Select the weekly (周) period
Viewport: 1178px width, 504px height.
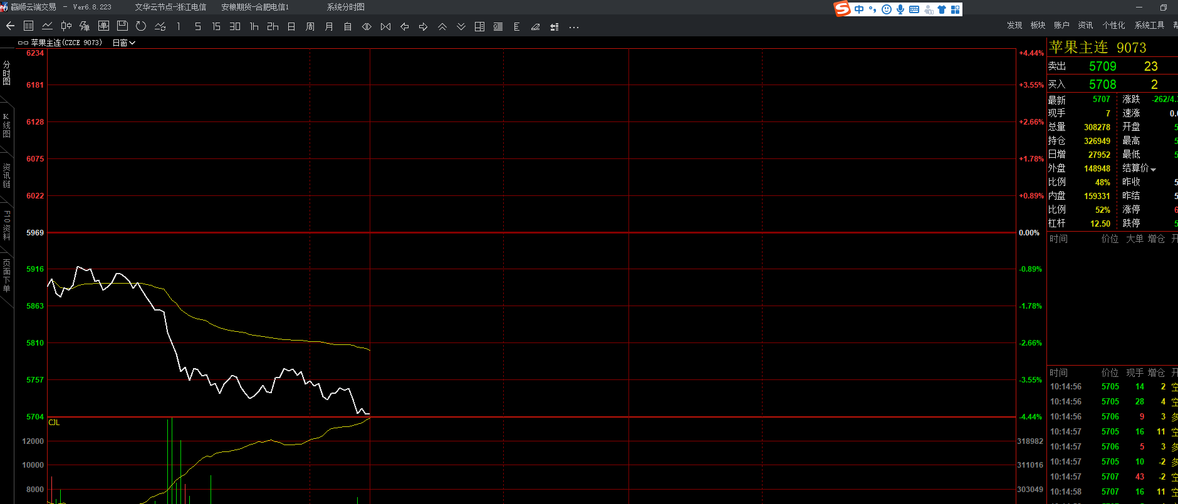[x=310, y=26]
